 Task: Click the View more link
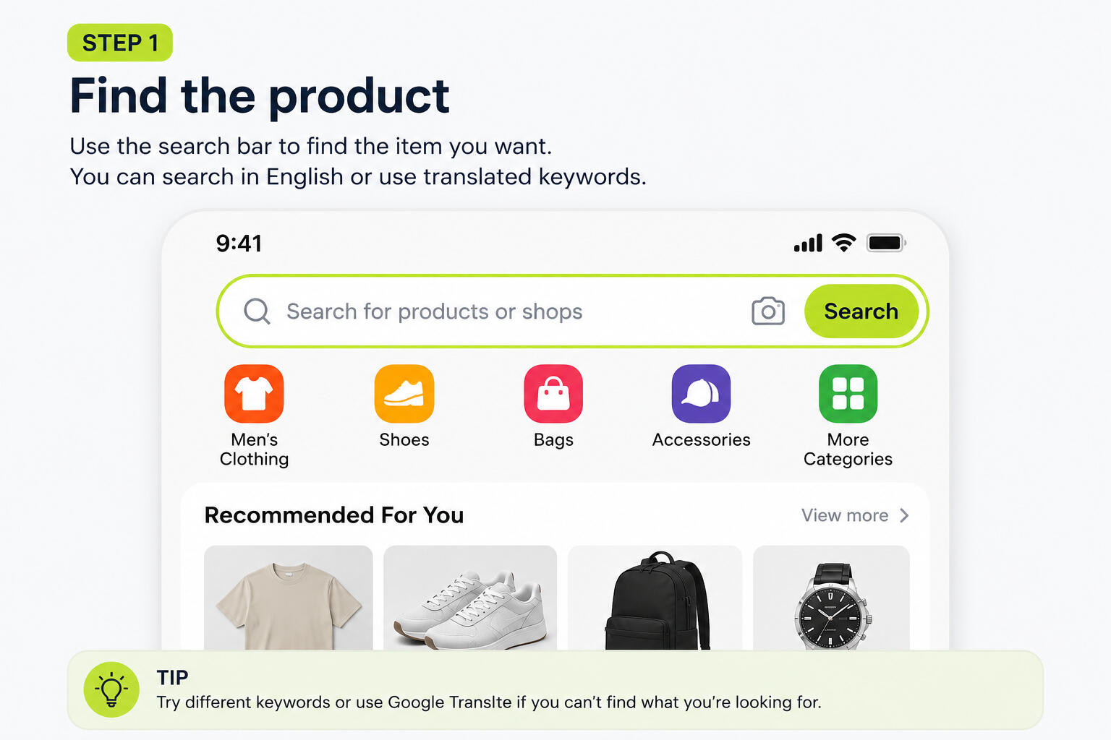pyautogui.click(x=844, y=515)
